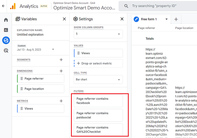Open the Cell Type Bar chart dropdown
The height and width of the screenshot is (138, 197).
pos(98,79)
